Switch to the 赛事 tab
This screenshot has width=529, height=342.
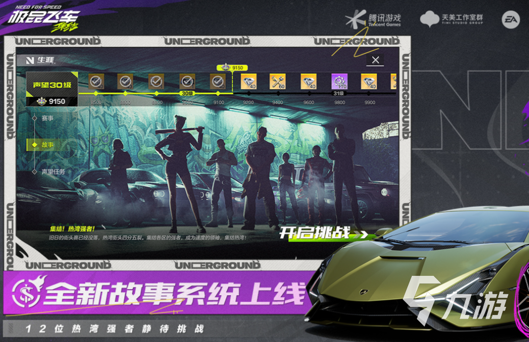click(x=47, y=118)
